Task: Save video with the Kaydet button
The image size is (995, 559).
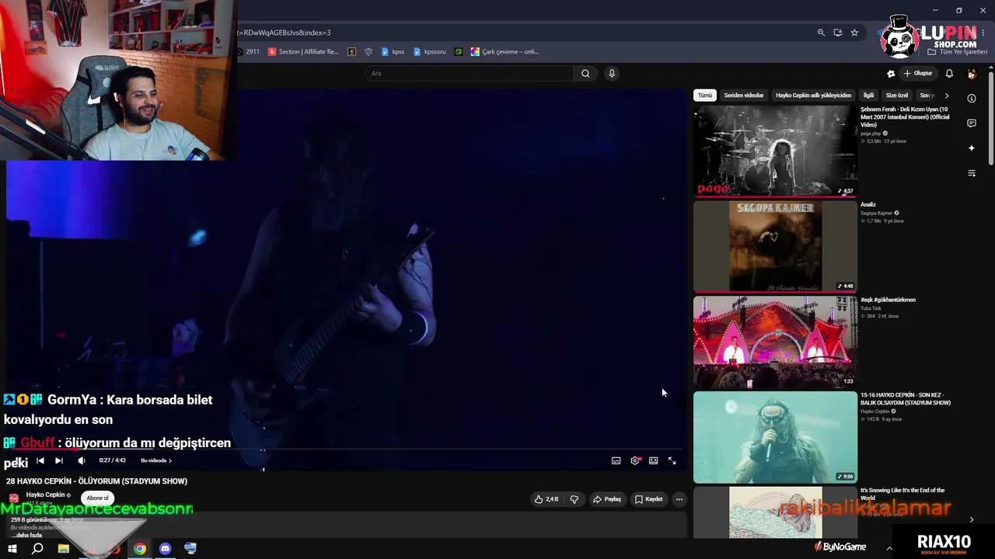Action: pyautogui.click(x=648, y=499)
